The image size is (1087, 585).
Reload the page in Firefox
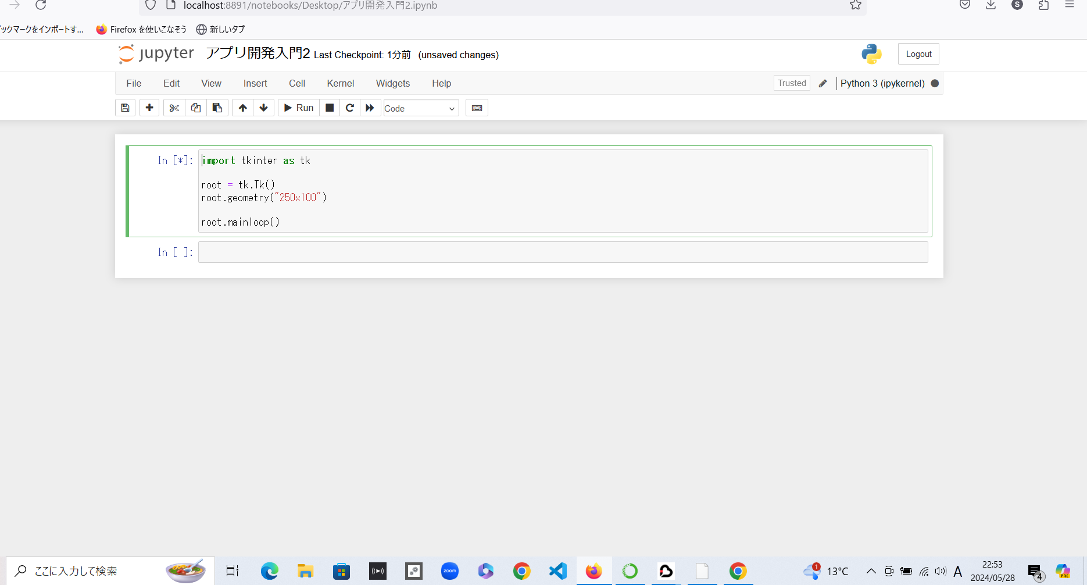[41, 5]
